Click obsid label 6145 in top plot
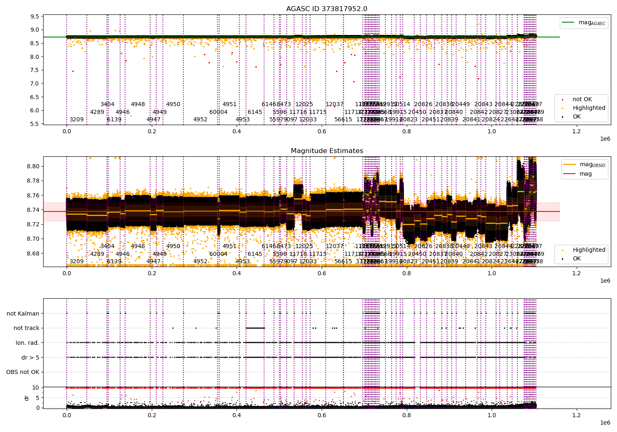 click(x=255, y=112)
